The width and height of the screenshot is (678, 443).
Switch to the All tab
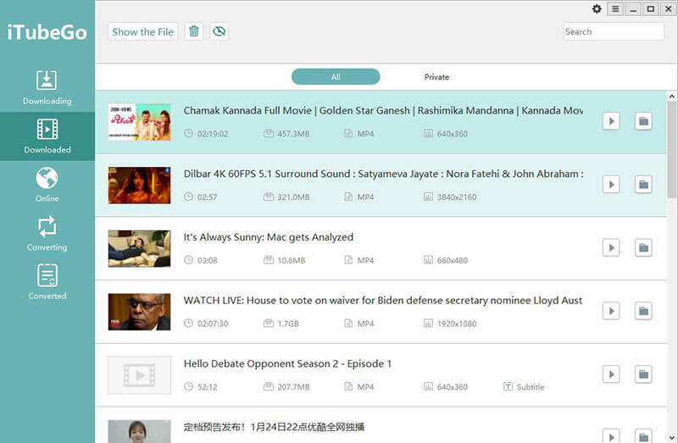336,77
